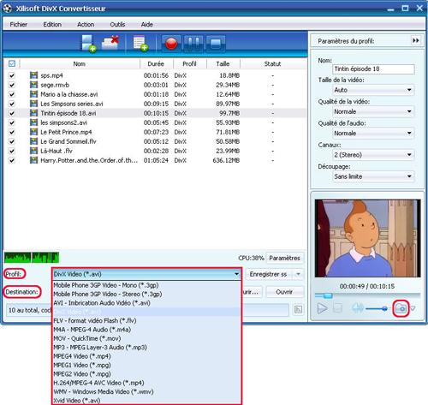
Task: Open the Action menu
Action: (x=86, y=24)
